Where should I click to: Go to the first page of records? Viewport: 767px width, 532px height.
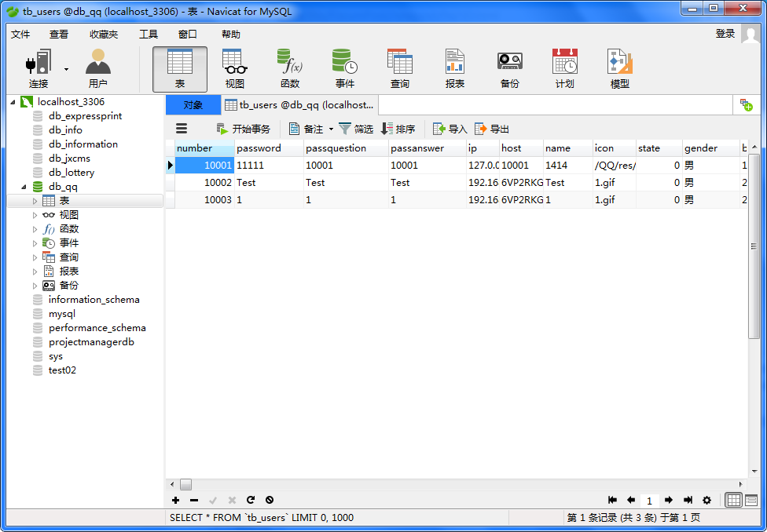(x=612, y=500)
